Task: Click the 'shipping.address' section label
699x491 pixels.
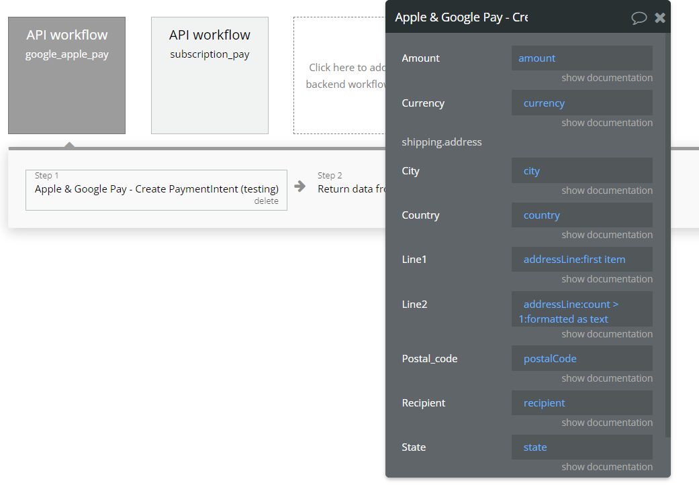Action: click(441, 142)
